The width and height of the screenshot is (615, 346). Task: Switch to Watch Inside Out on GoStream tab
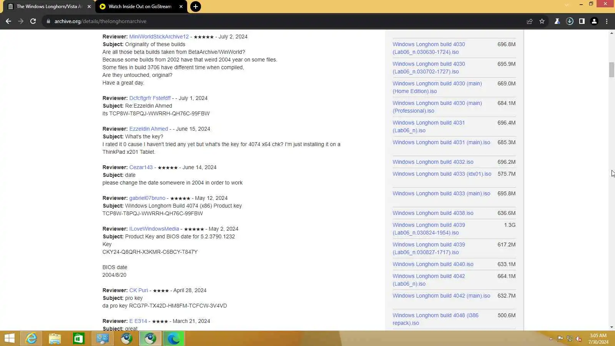coord(140,7)
